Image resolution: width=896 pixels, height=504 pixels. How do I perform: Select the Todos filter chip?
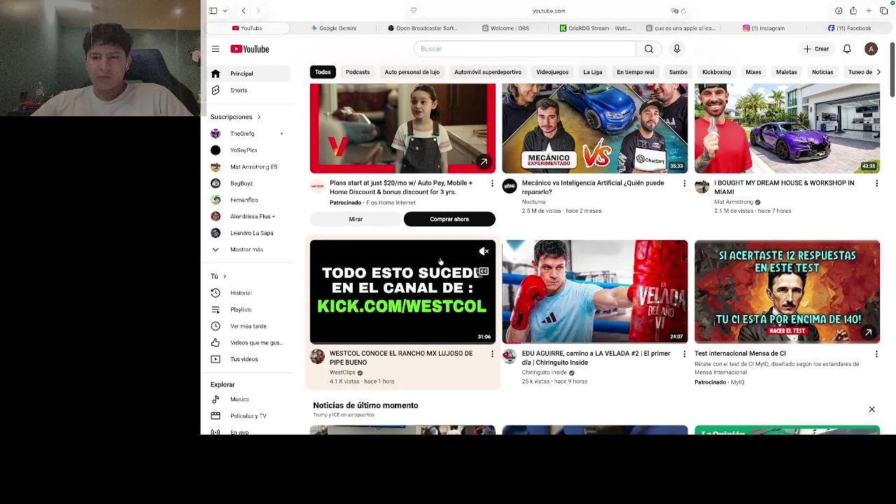[x=323, y=72]
